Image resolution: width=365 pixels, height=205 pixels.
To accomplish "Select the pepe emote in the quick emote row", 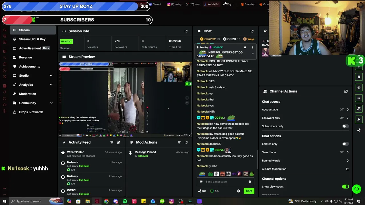I will pyautogui.click(x=202, y=174).
